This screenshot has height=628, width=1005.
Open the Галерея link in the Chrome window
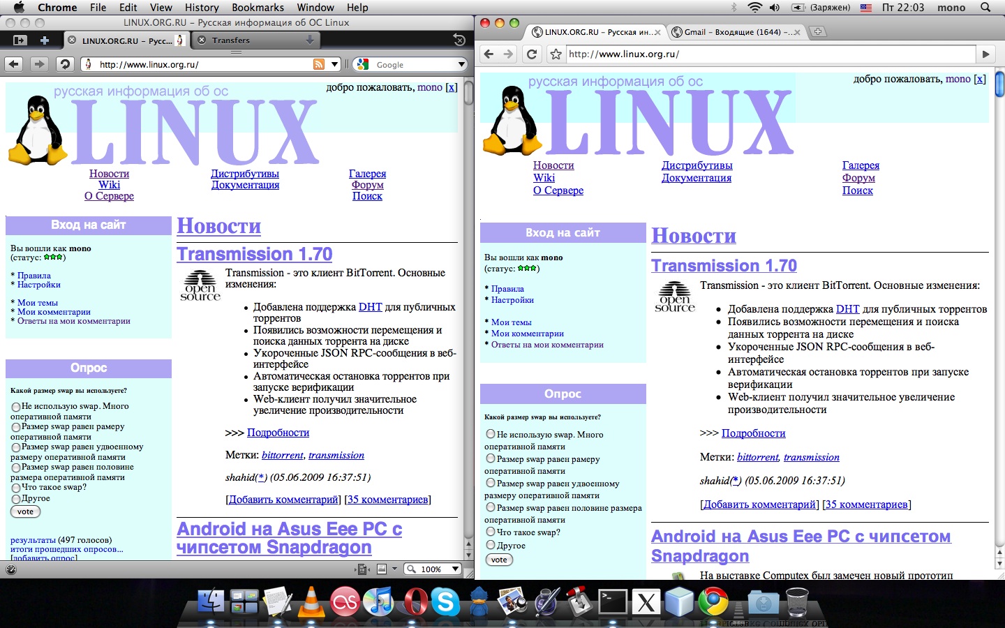[861, 165]
